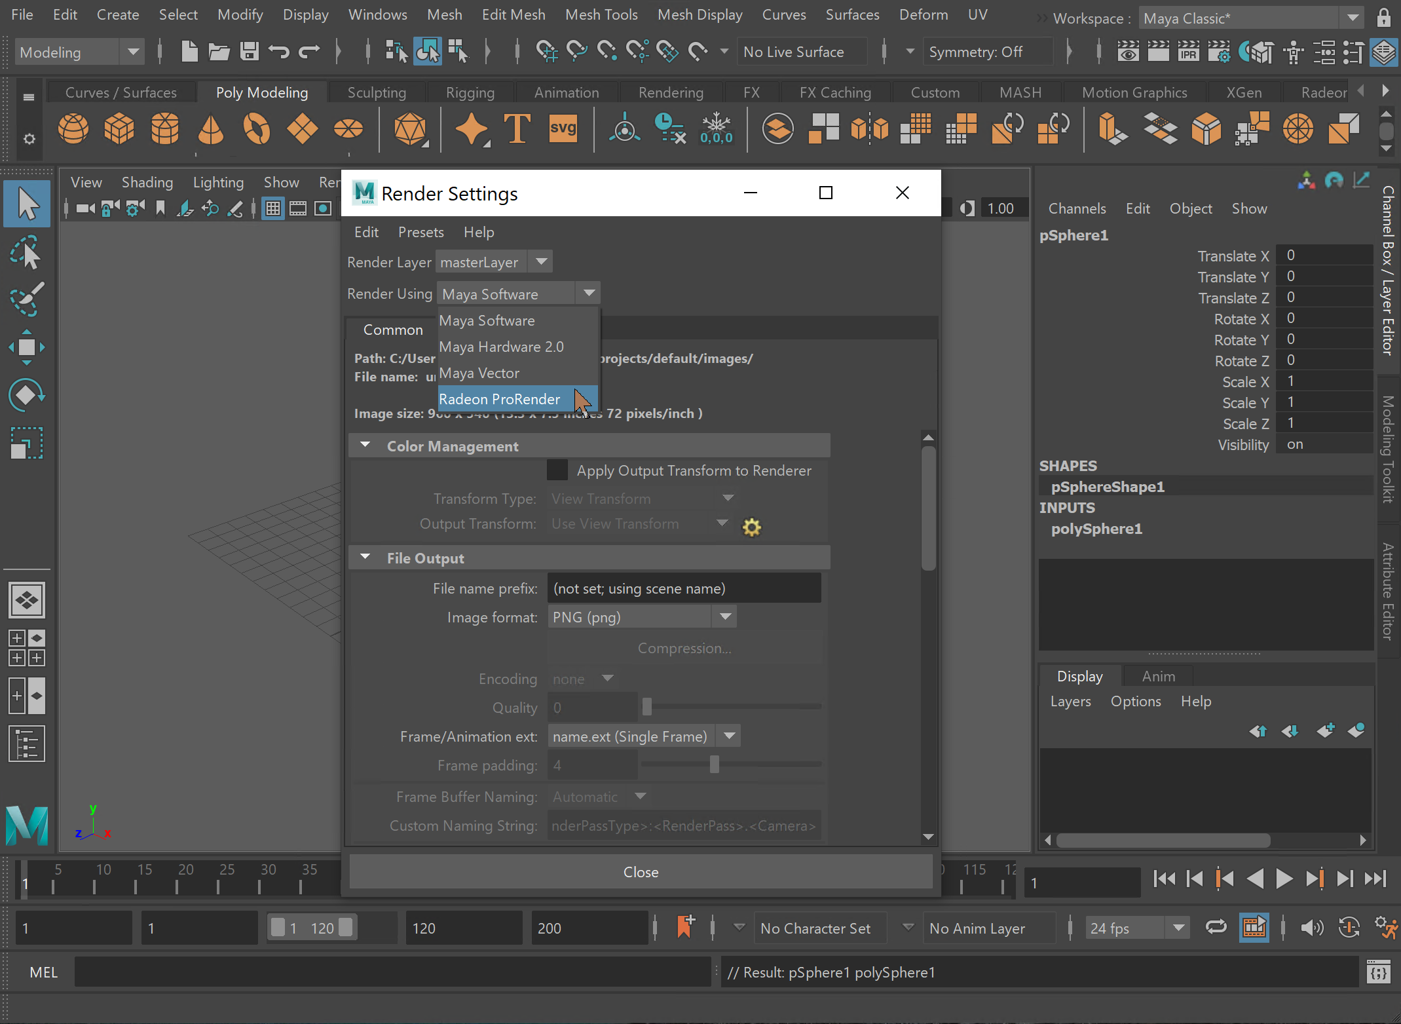Switch to the Anim layer tab
The height and width of the screenshot is (1024, 1401).
[x=1158, y=676]
